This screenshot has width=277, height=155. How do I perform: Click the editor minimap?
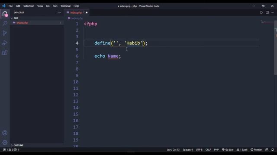267,22
